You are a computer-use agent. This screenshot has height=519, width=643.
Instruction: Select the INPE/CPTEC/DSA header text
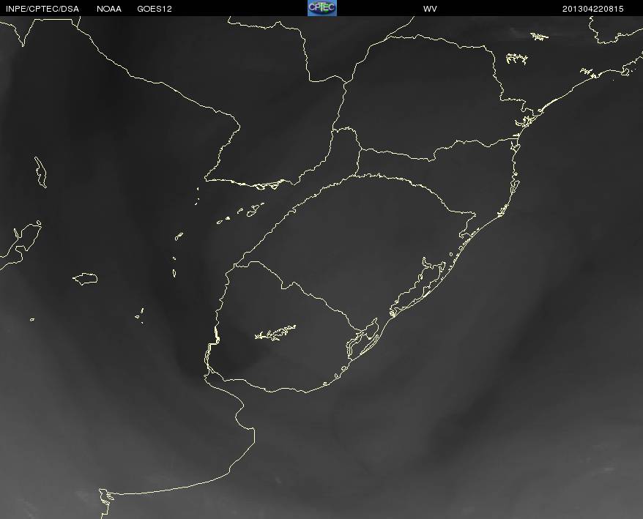coord(42,9)
